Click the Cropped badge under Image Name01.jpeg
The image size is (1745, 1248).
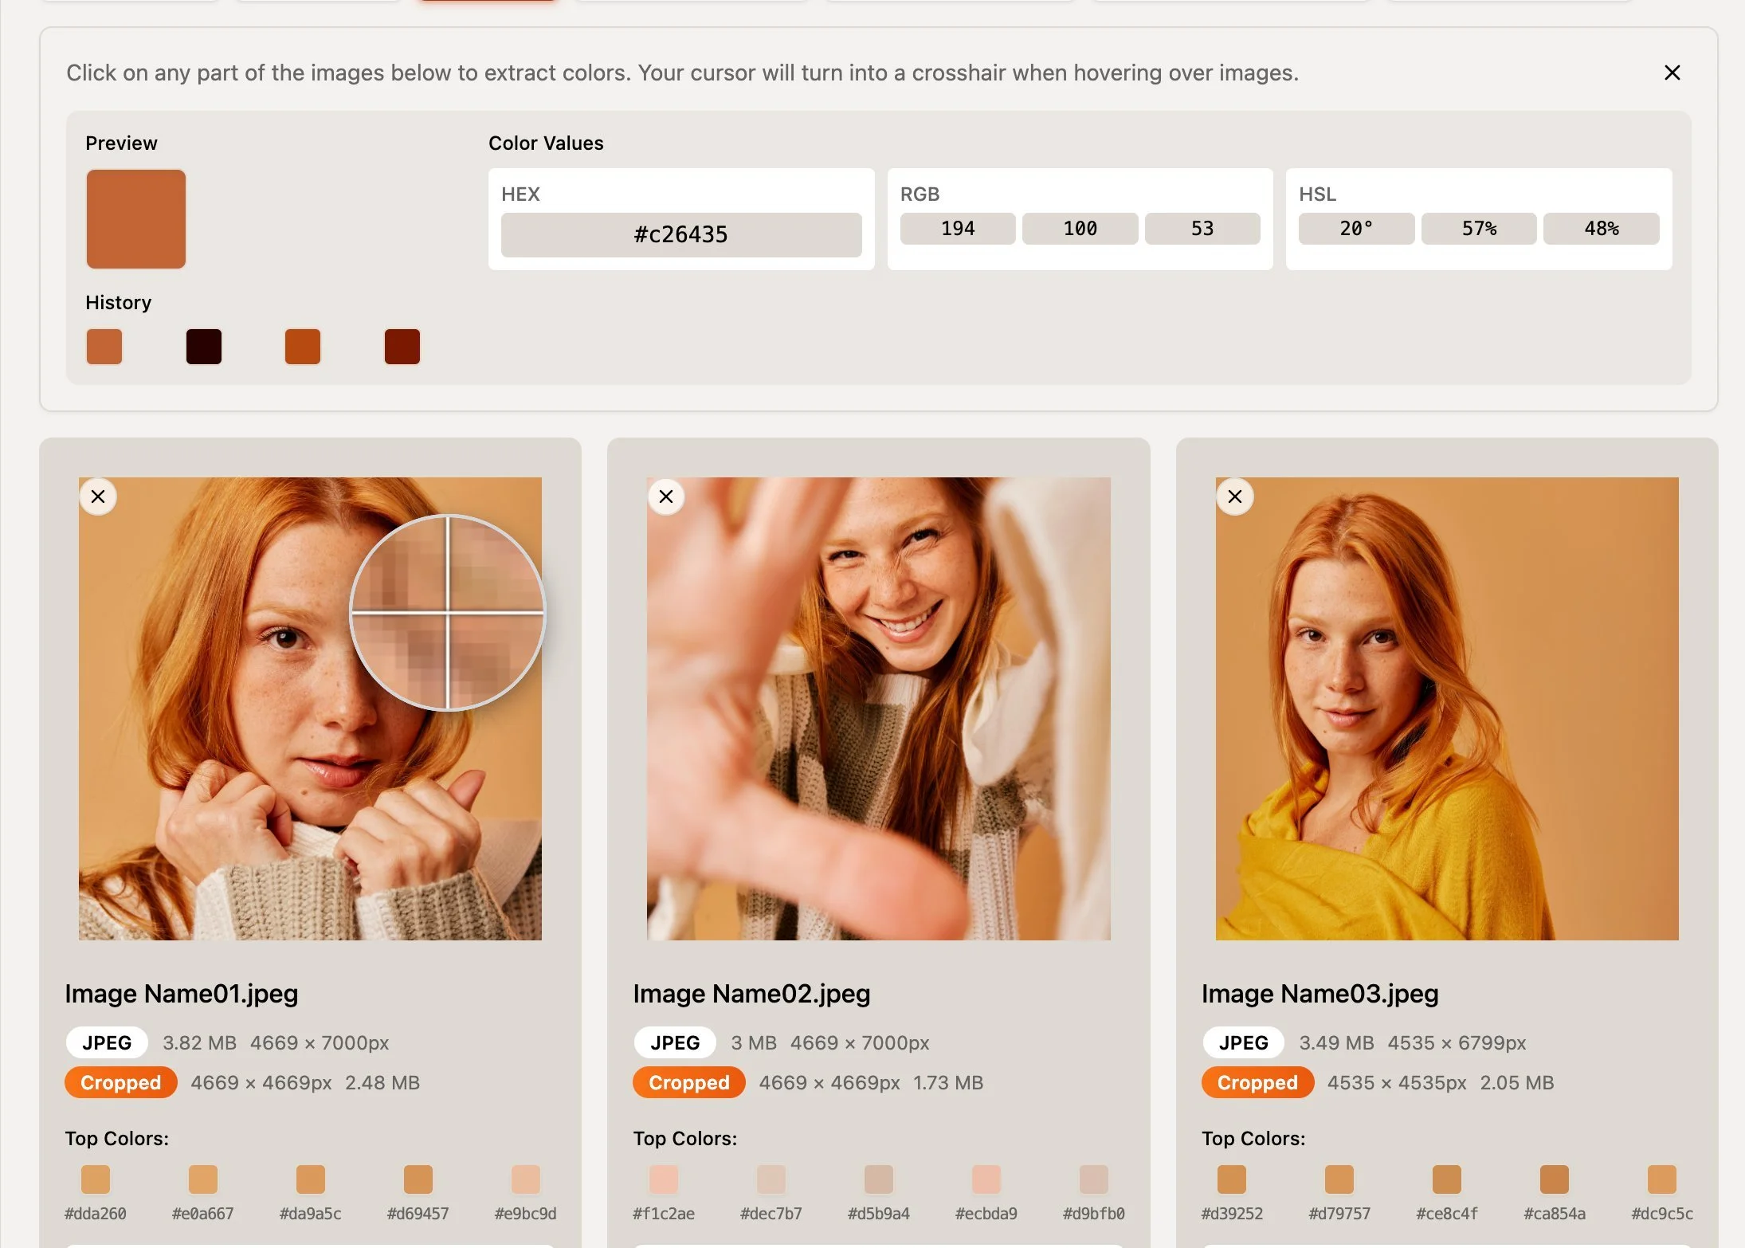[121, 1082]
